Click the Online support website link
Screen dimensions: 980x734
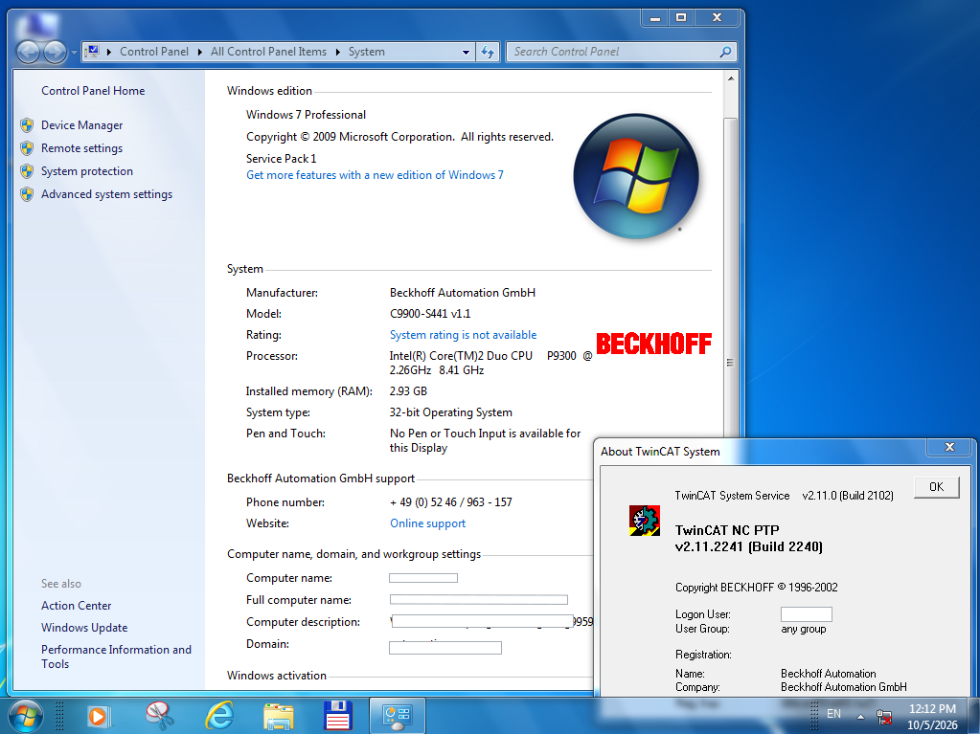click(x=428, y=523)
